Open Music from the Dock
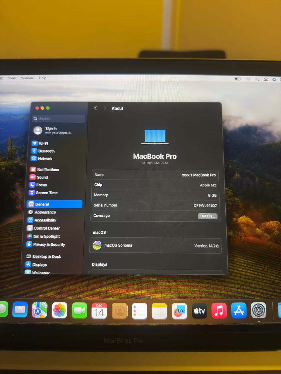The image size is (281, 374). point(219,311)
